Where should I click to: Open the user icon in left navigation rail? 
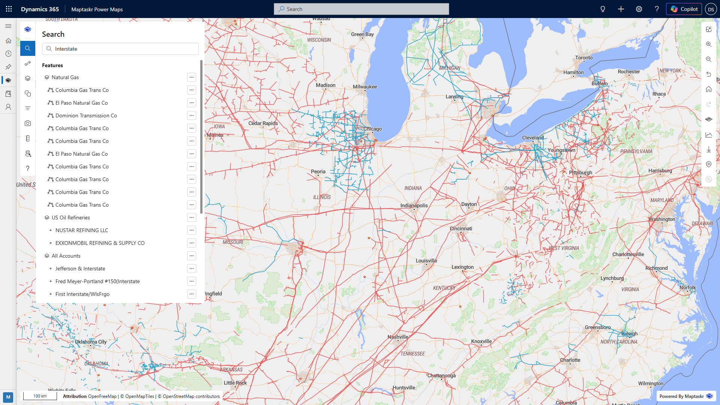(x=8, y=107)
